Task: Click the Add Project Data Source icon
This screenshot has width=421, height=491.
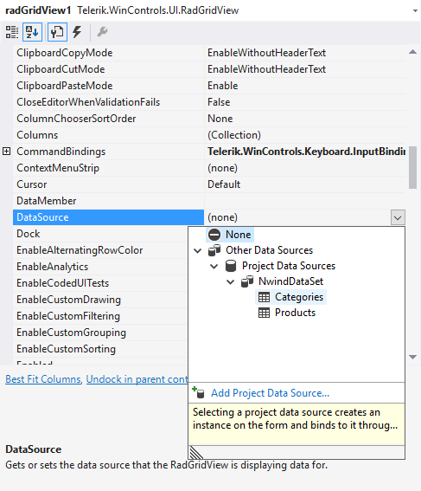Action: (x=198, y=392)
